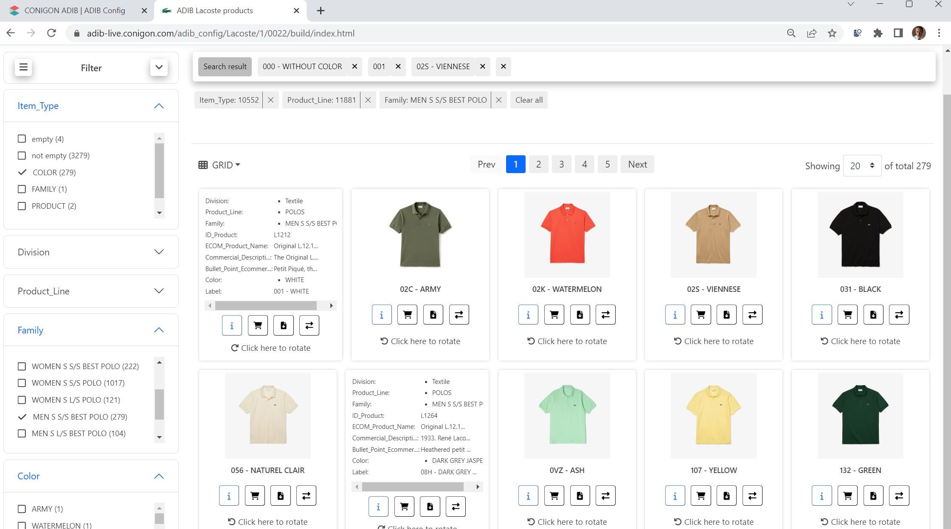Expand the Product_Line filter section
The height and width of the screenshot is (529, 951).
tap(159, 291)
